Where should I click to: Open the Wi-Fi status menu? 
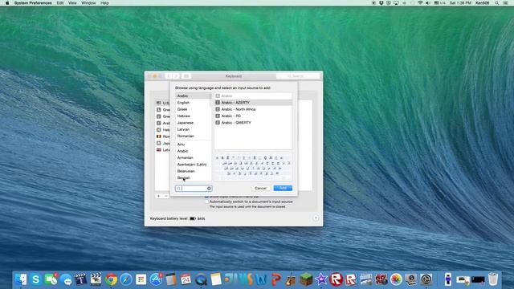click(x=420, y=3)
